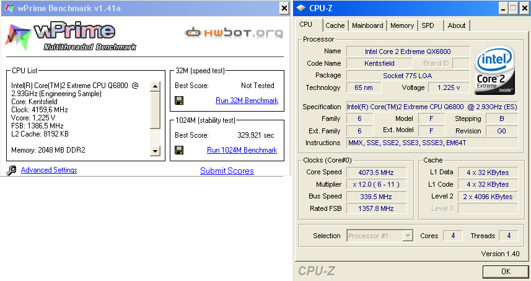Image resolution: width=531 pixels, height=281 pixels.
Task: Click the Submit Scores link
Action: point(227,171)
